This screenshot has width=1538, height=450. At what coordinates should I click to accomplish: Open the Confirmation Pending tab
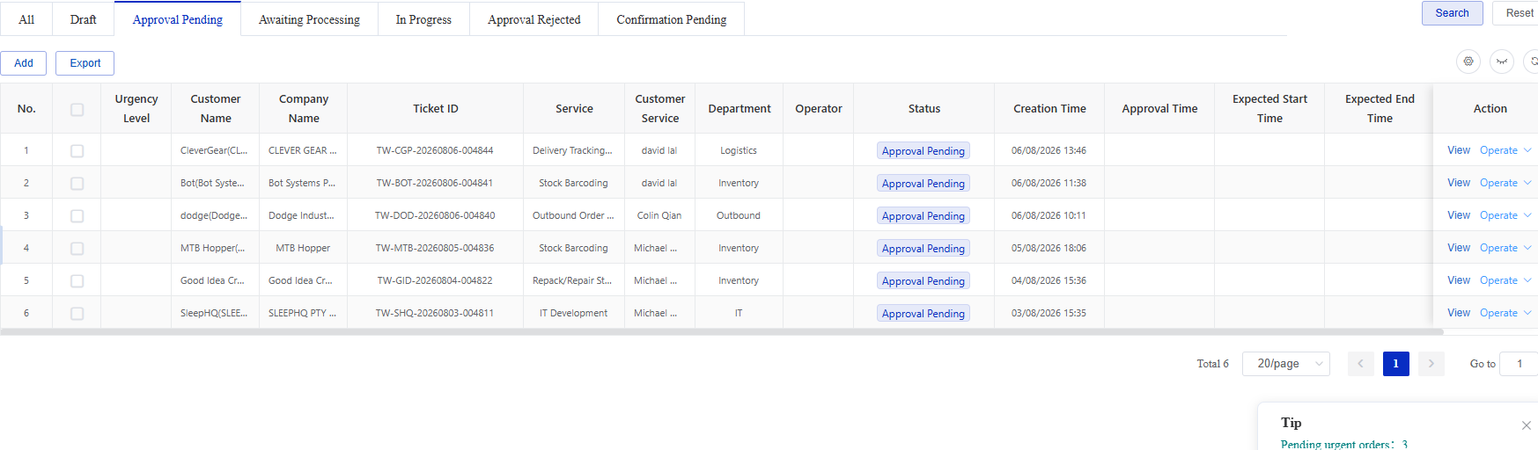click(672, 19)
